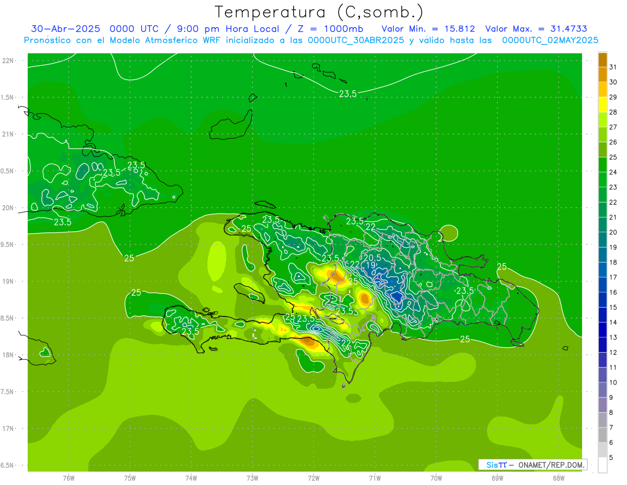627x485 pixels.
Task: Click the 23.5 contour label in eastern Dominican Republic
Action: tap(465, 290)
